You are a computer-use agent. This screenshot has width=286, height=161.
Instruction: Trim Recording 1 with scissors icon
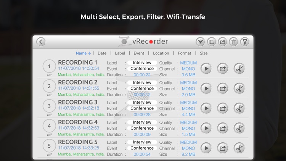pos(239,69)
